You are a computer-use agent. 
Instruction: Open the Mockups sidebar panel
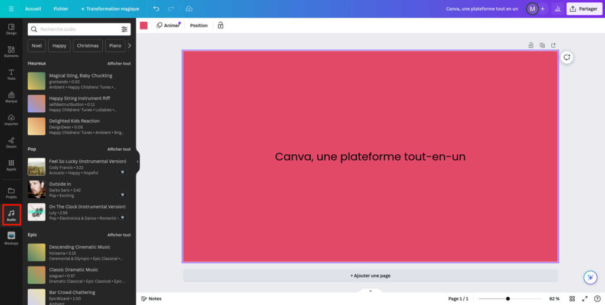coord(11,238)
